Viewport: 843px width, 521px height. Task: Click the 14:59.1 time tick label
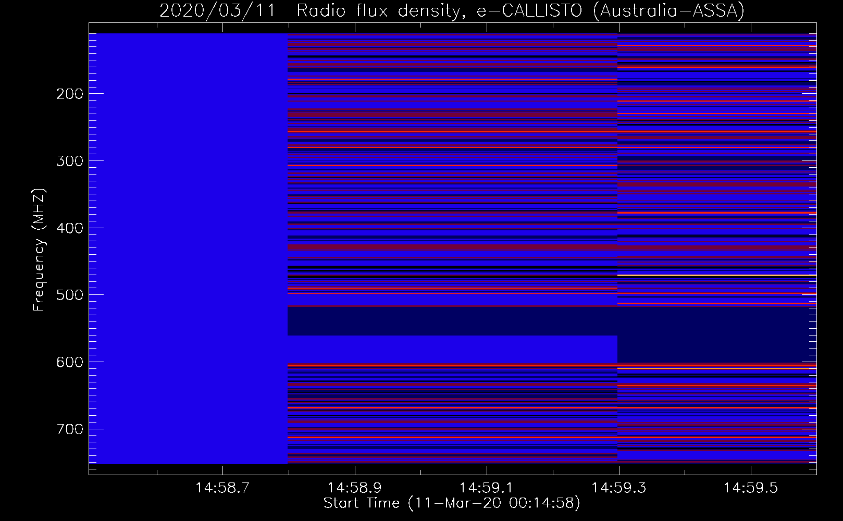[x=487, y=488]
